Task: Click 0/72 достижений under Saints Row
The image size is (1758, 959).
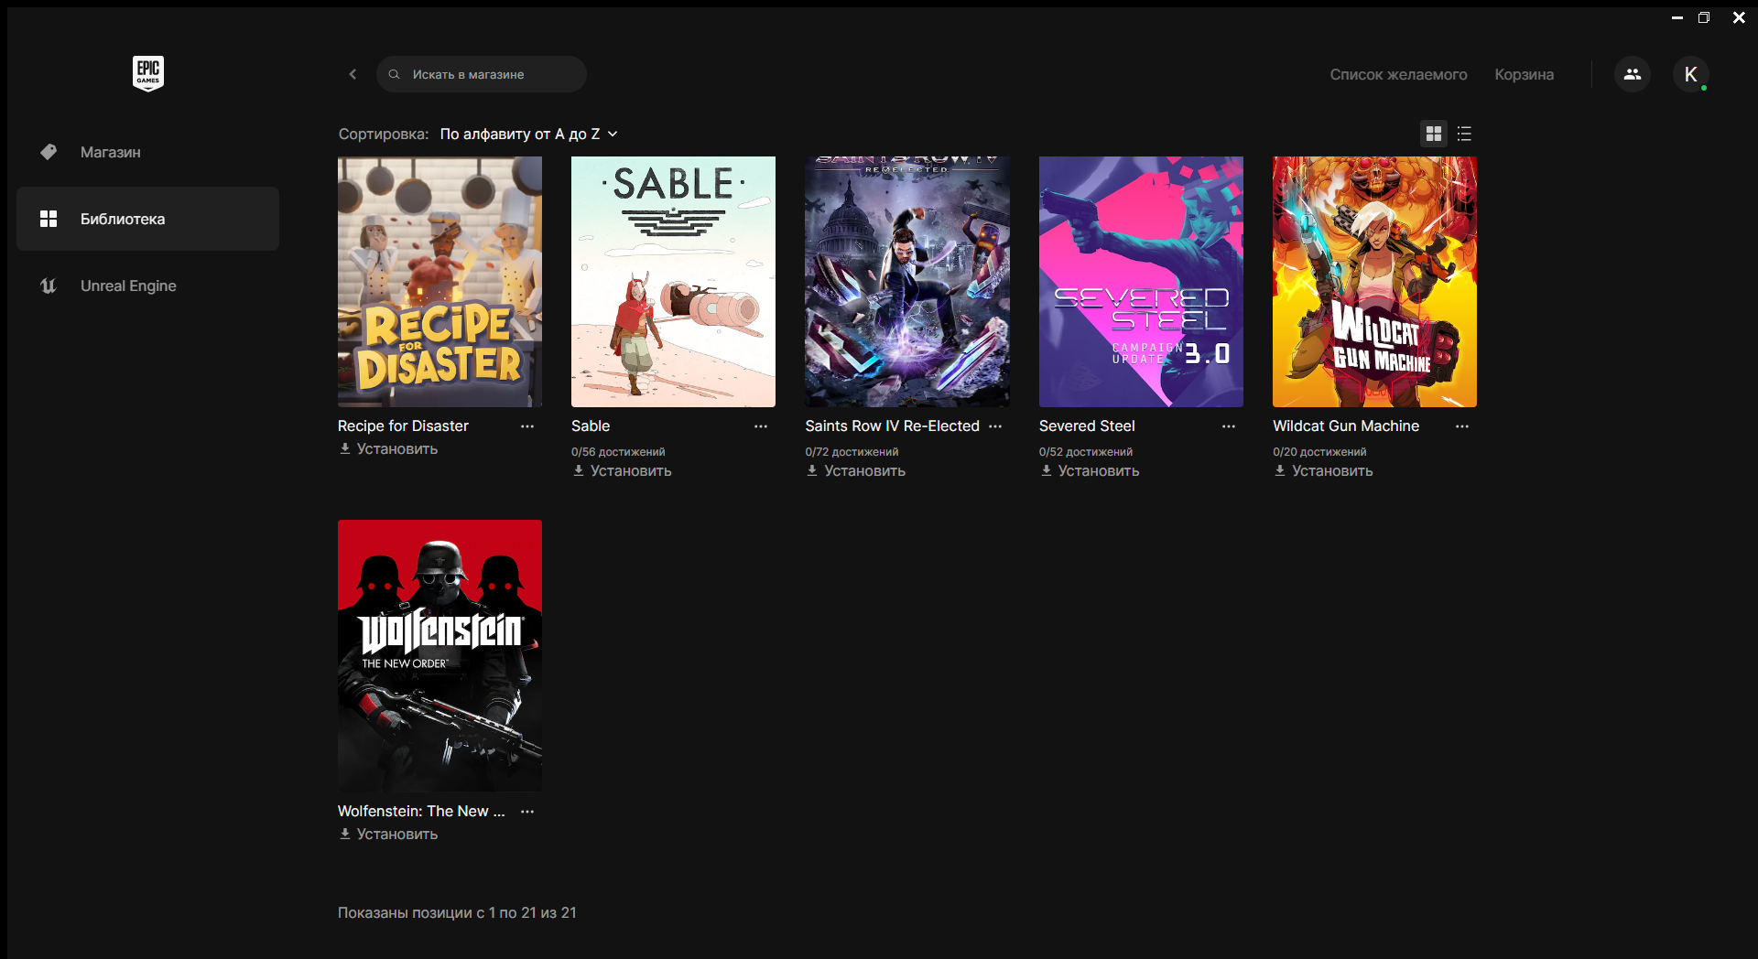Action: click(852, 451)
